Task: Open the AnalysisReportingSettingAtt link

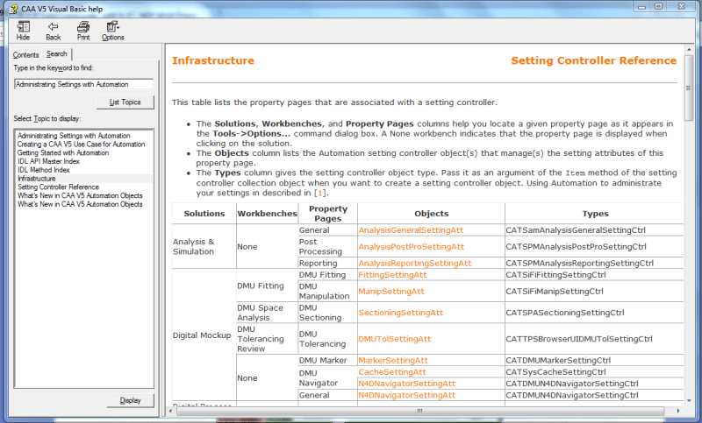Action: (x=414, y=263)
